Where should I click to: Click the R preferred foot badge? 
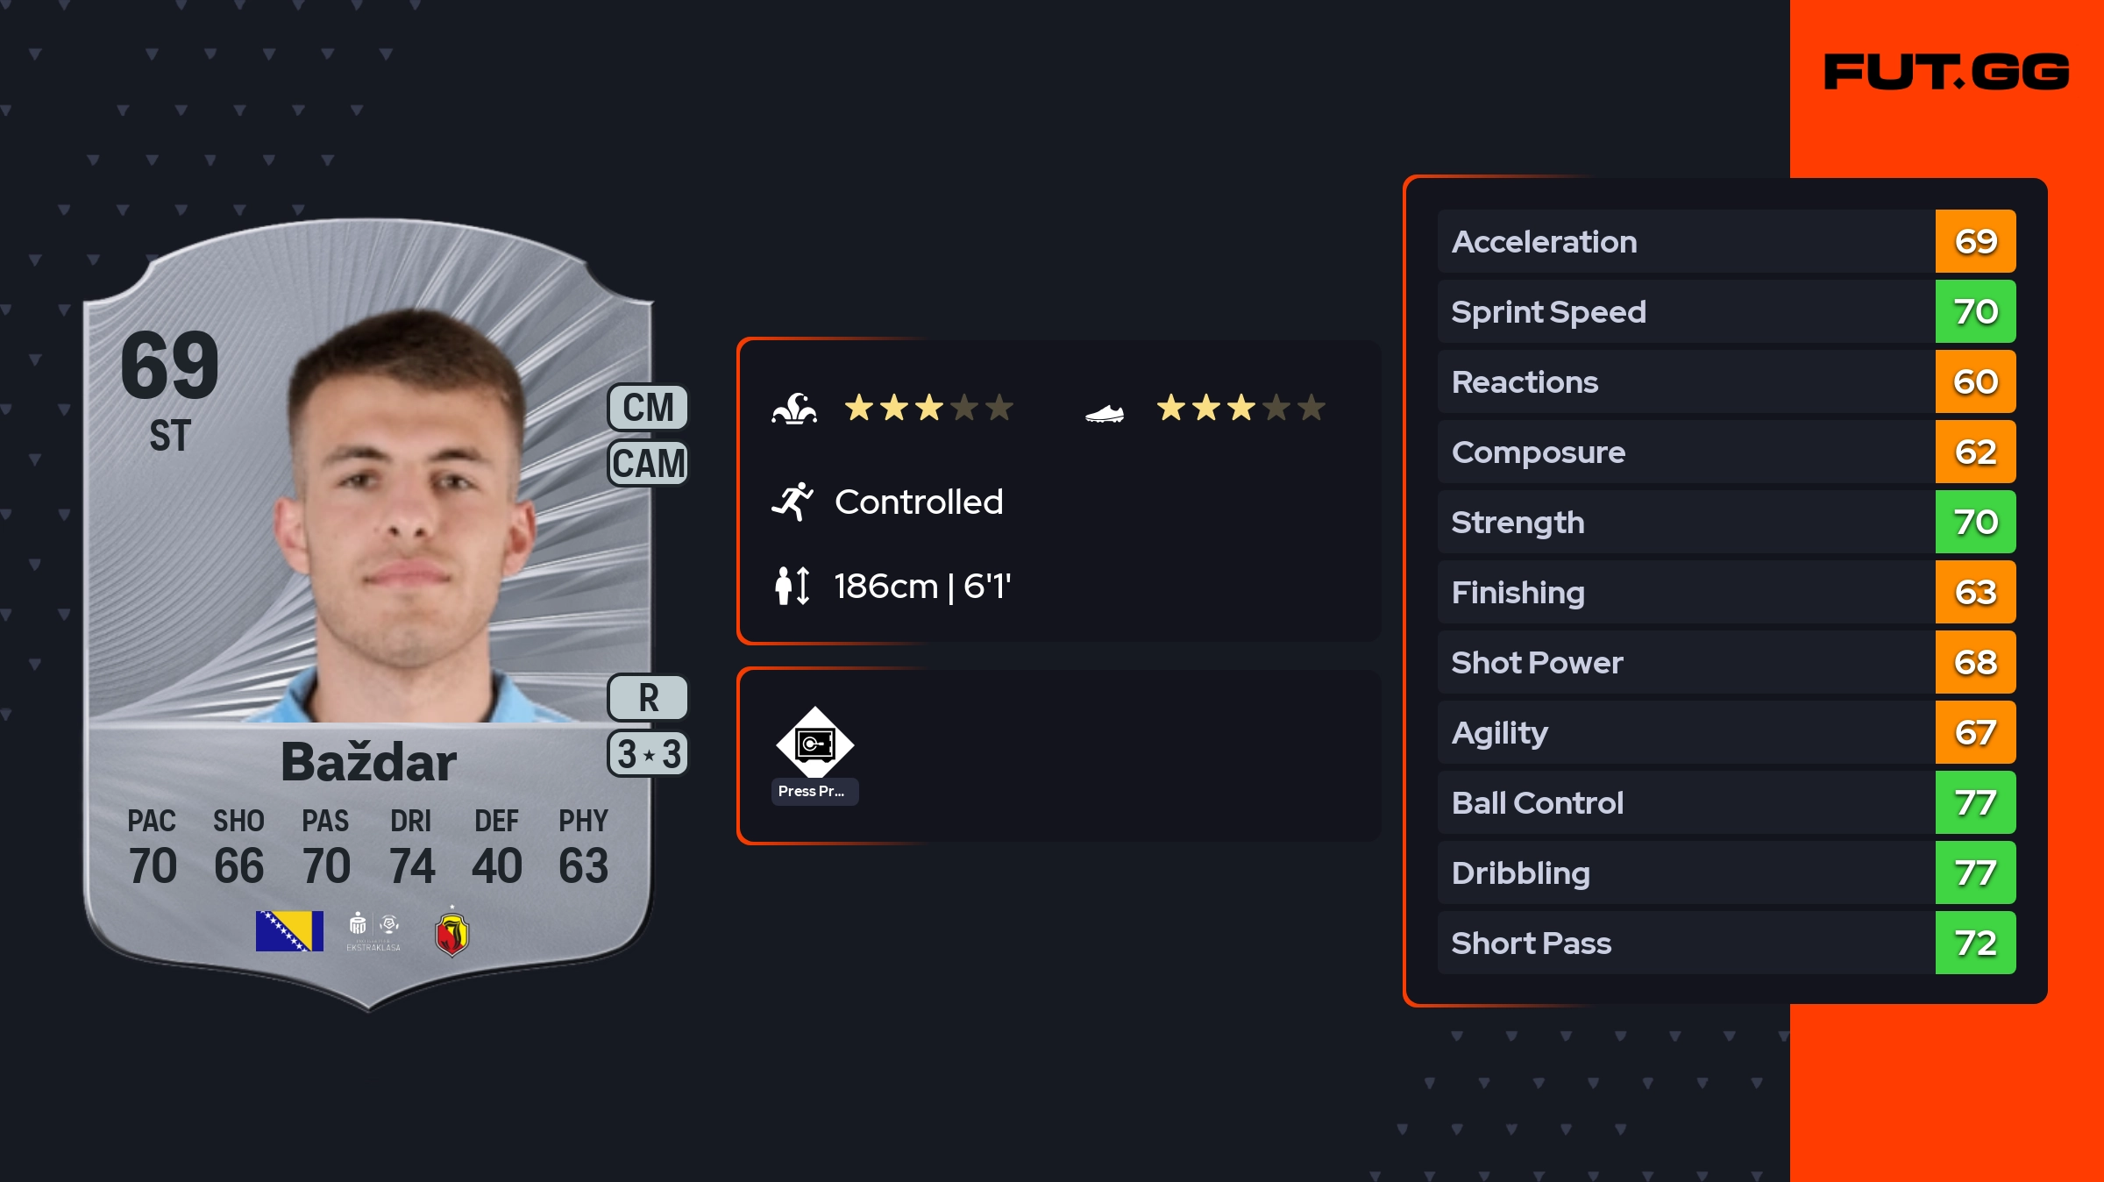click(648, 698)
